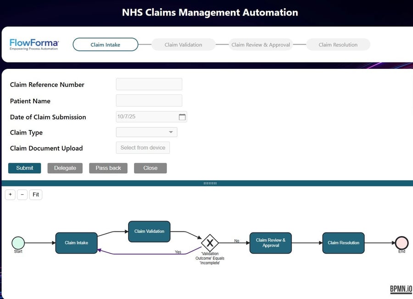Click the Delegate button
Screen dimensions: 413x299
pos(65,168)
